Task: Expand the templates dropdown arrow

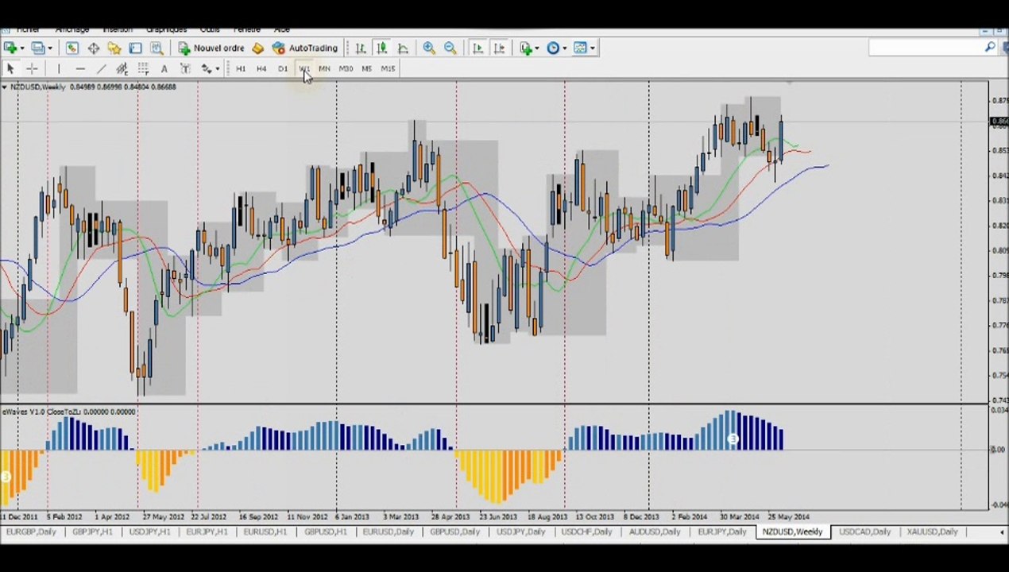Action: [592, 48]
